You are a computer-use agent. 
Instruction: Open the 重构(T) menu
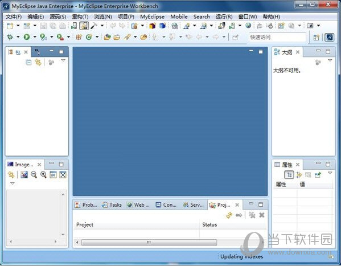[x=80, y=17]
